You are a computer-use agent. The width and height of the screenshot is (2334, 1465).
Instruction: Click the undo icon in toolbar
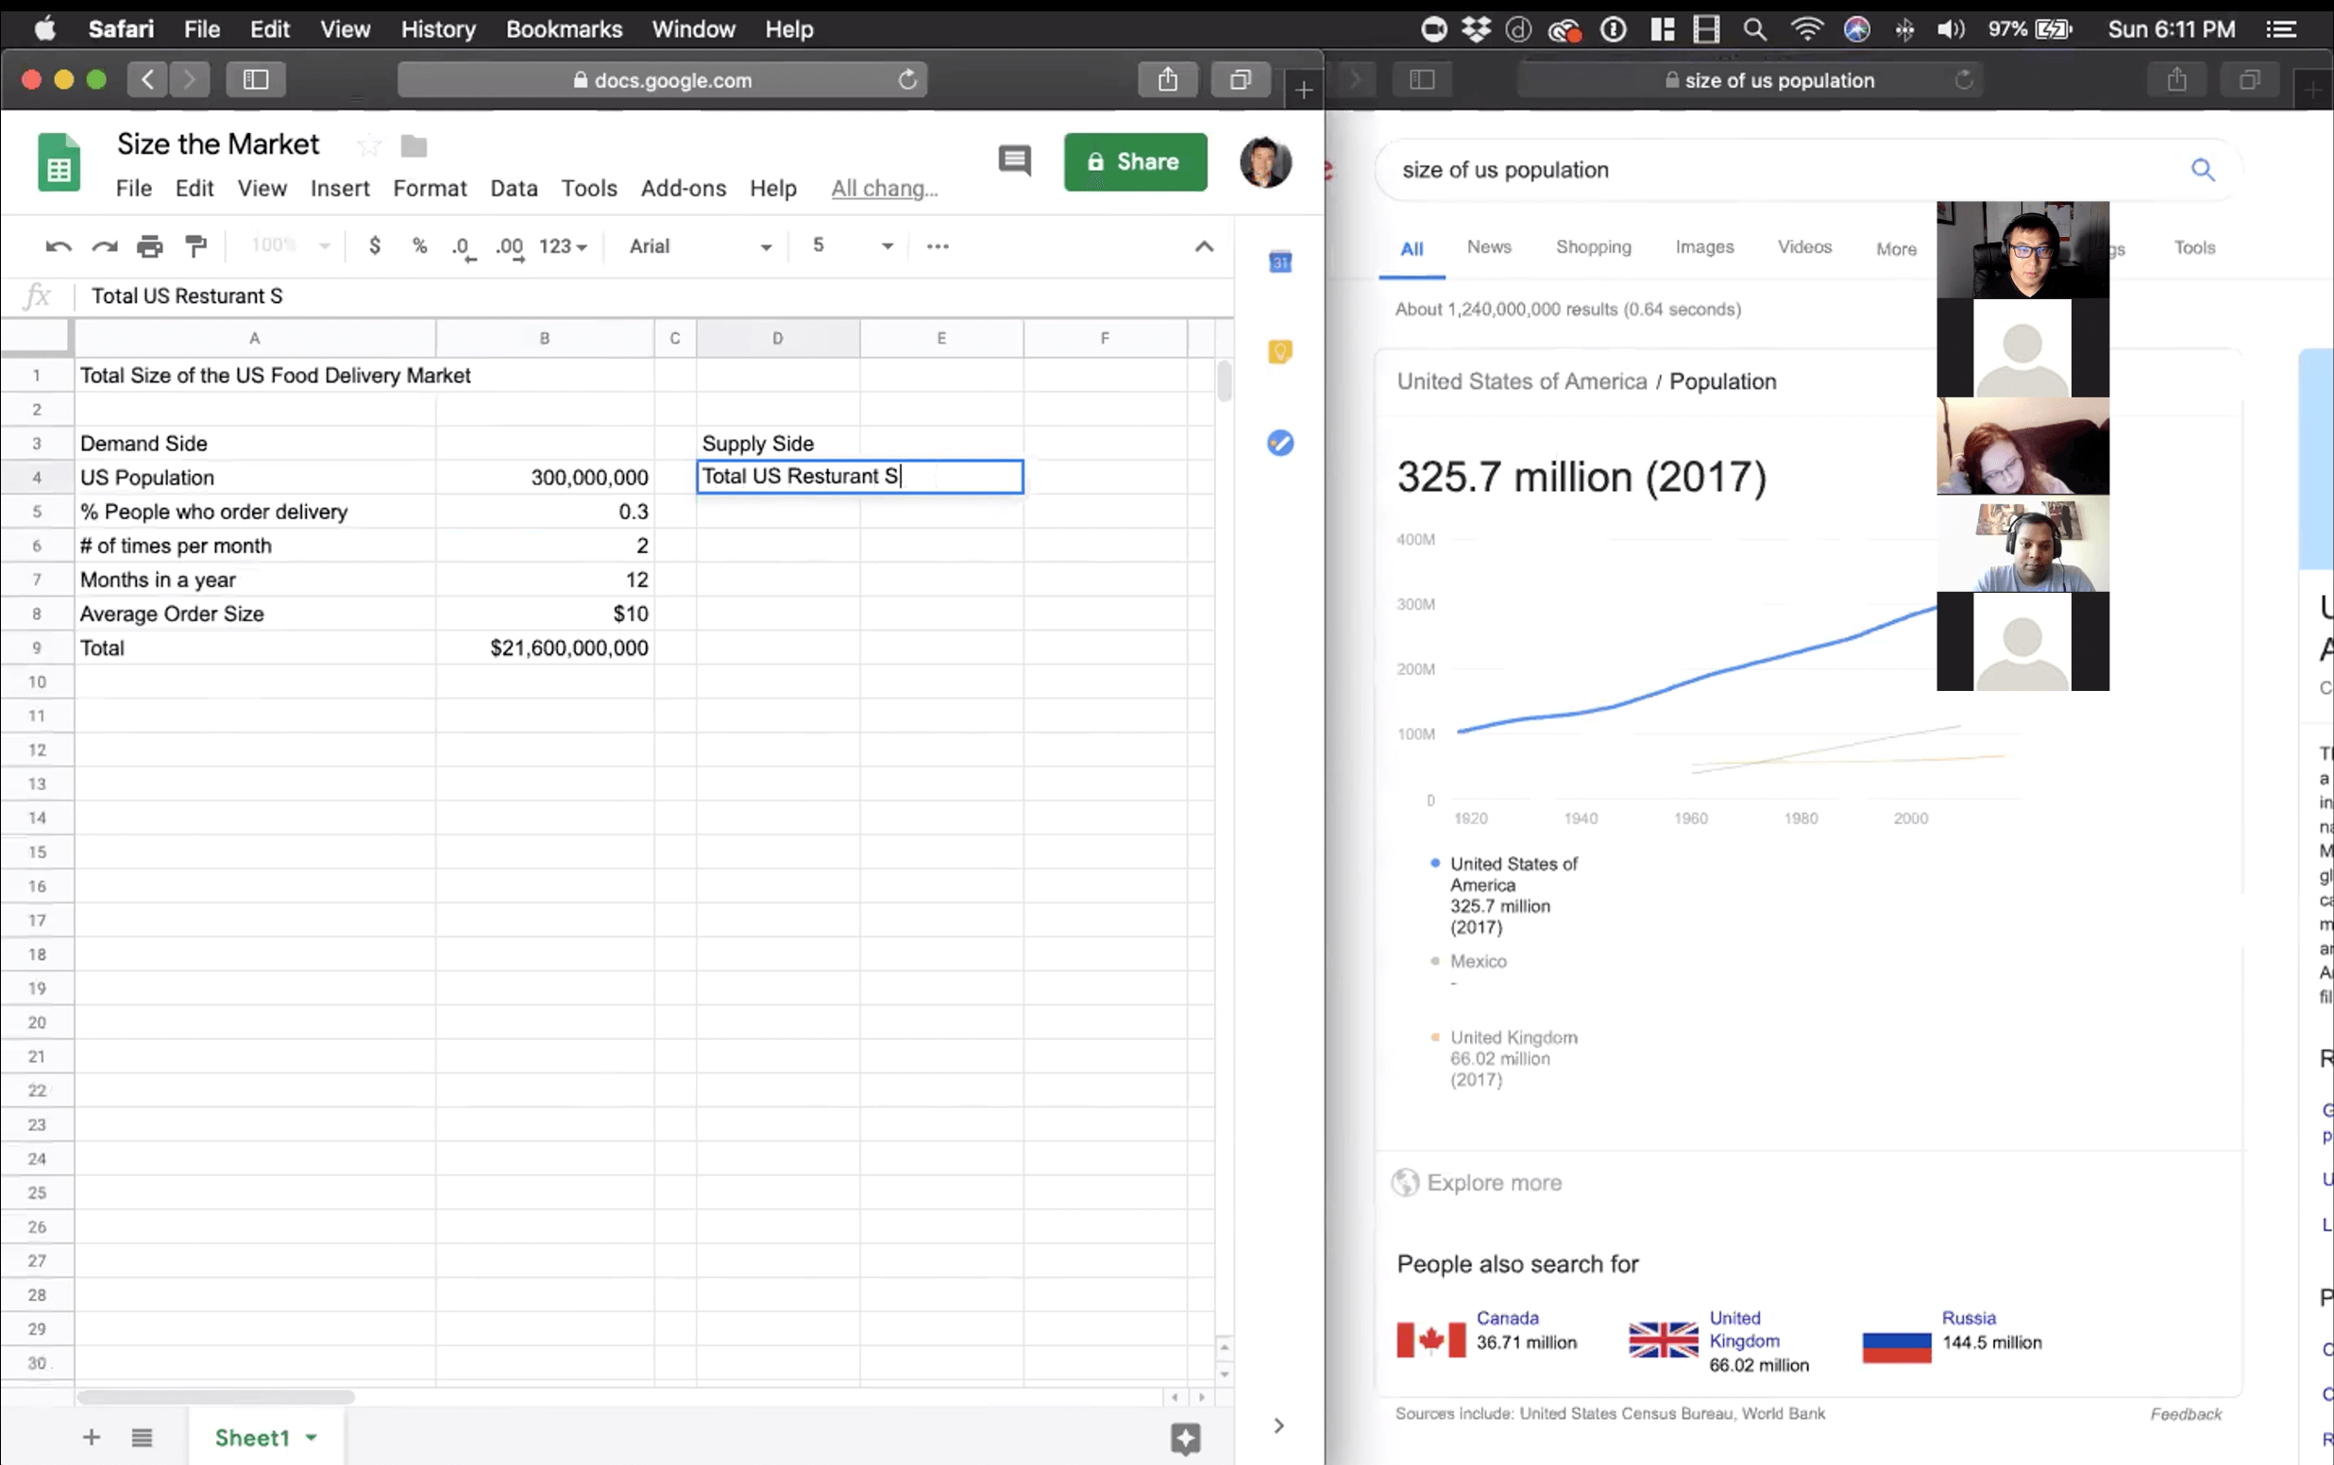coord(56,244)
